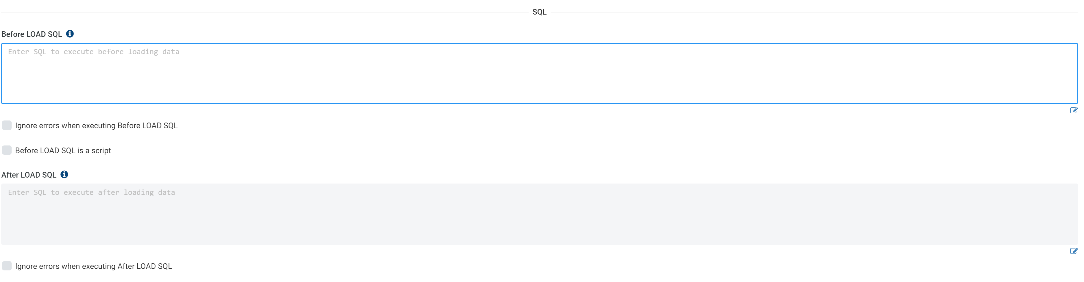Viewport: 1084px width, 282px height.
Task: Check the Before LOAD SQL is a script box
Action: click(x=7, y=150)
